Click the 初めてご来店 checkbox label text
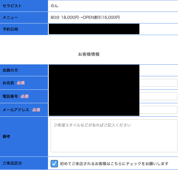Screen dimensions: 179x170 tap(114, 164)
